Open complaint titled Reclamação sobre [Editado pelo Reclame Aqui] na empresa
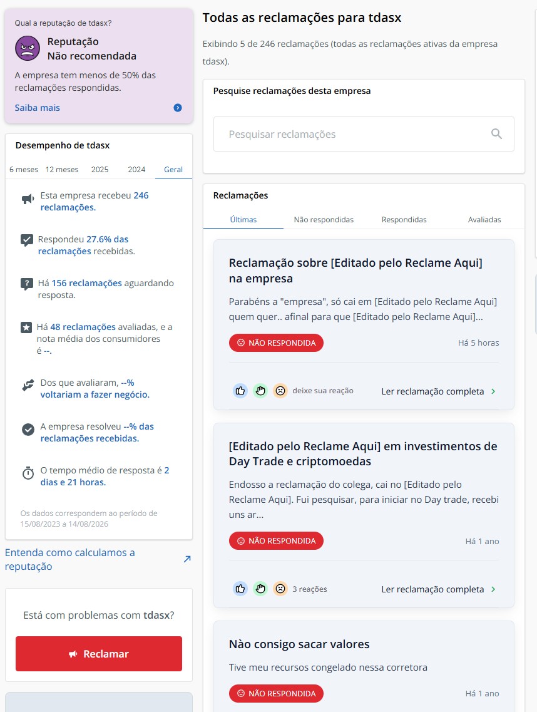The image size is (537, 712). 355,271
